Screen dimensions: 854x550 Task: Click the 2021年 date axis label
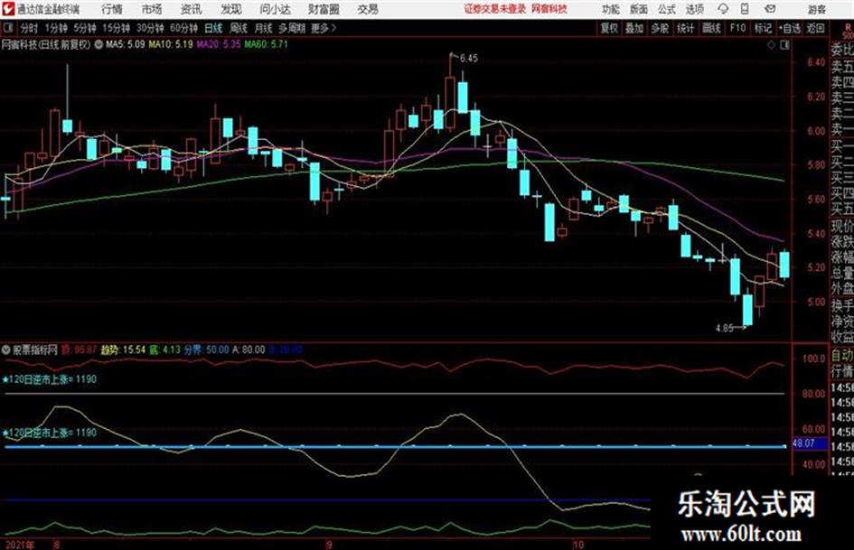pos(19,545)
